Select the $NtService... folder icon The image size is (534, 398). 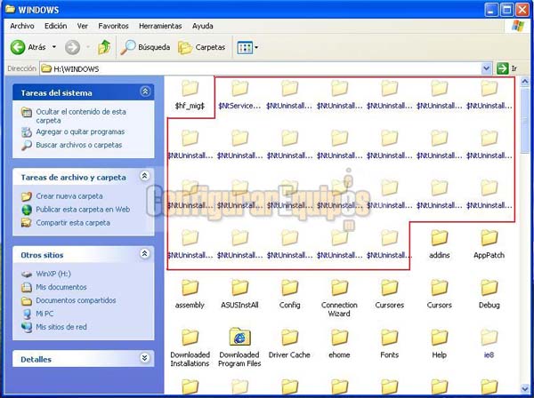click(x=240, y=88)
